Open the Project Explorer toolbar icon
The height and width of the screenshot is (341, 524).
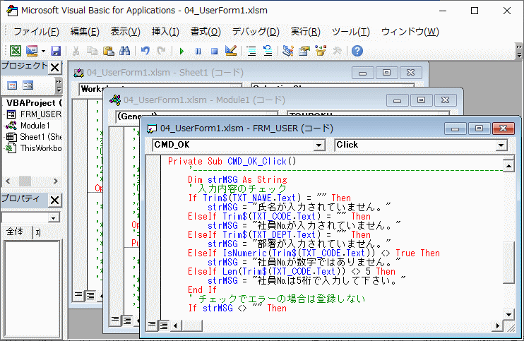288,51
